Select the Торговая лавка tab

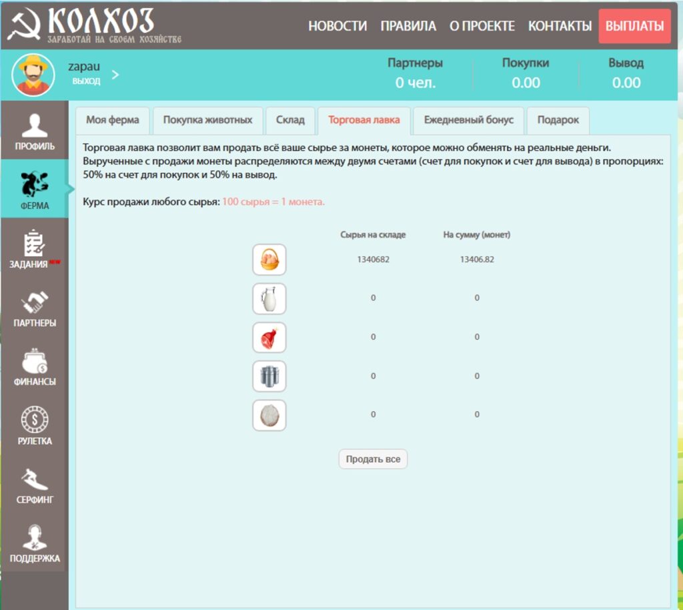coord(364,120)
